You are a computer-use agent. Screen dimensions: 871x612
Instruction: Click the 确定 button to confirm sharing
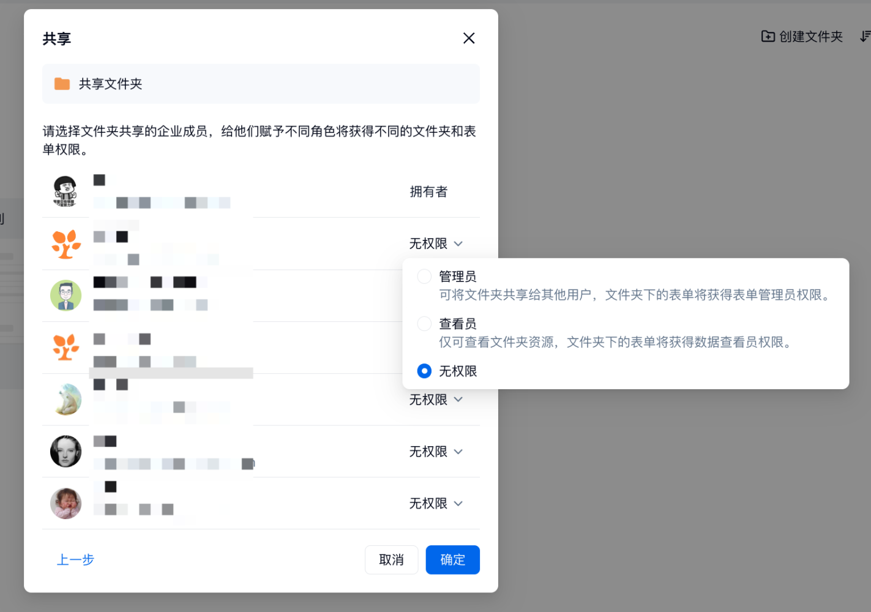452,560
